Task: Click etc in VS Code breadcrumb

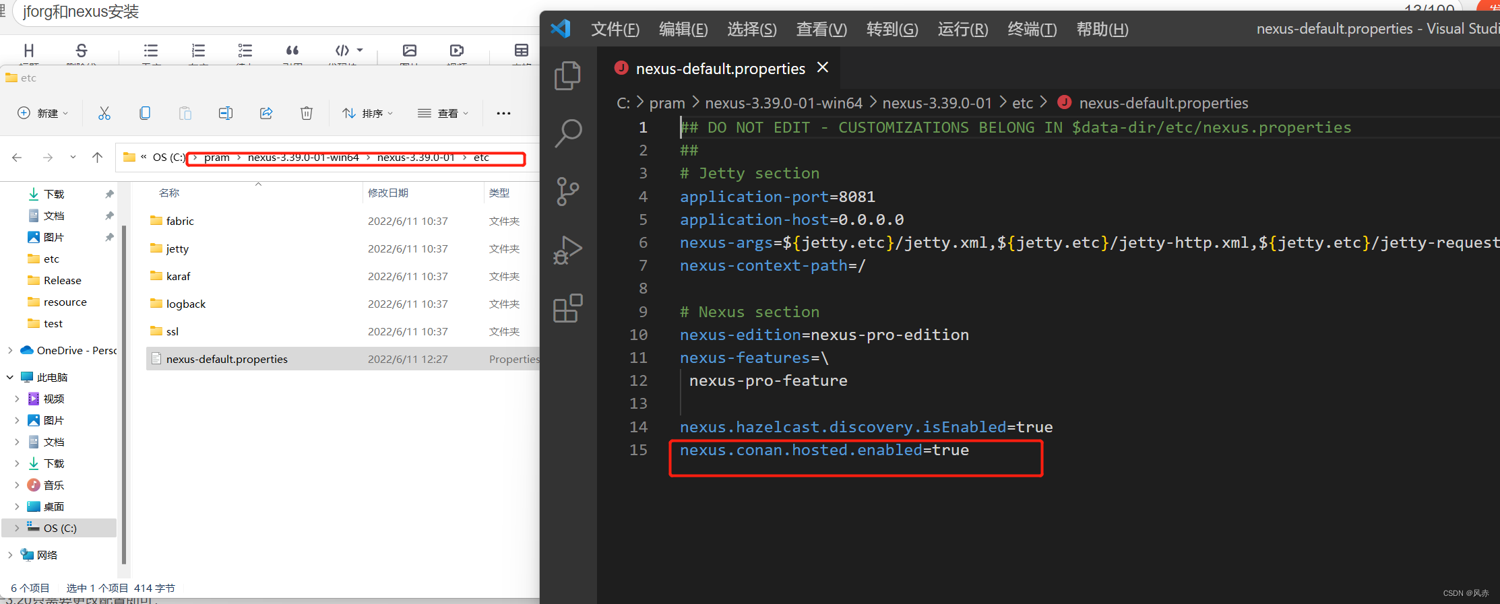Action: pyautogui.click(x=1022, y=103)
